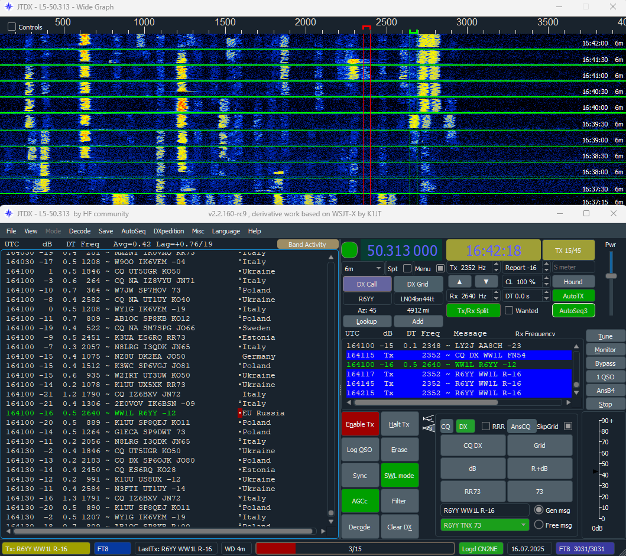The height and width of the screenshot is (556, 626).
Task: Increase Report -16 spinner value
Action: (547, 265)
